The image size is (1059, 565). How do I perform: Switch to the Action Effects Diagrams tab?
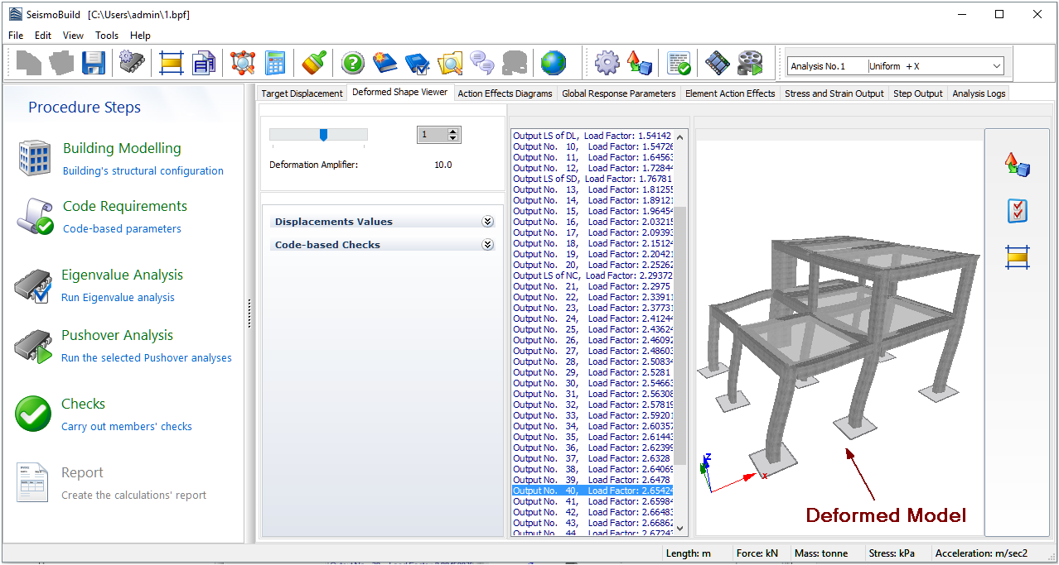click(x=504, y=93)
